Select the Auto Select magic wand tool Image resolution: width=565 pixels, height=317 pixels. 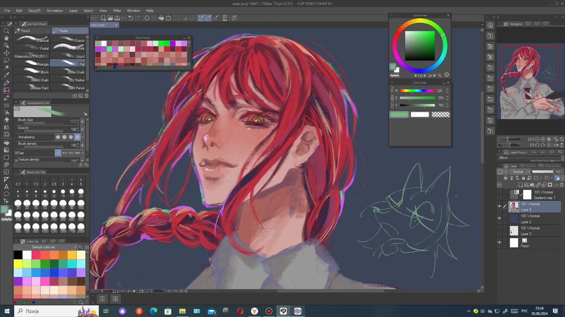pos(6,67)
